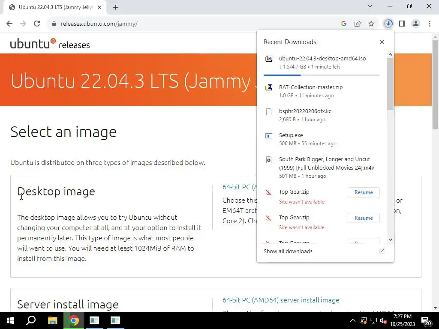
Task: Click the page vertical scrollbar thumb
Action: tap(436, 84)
